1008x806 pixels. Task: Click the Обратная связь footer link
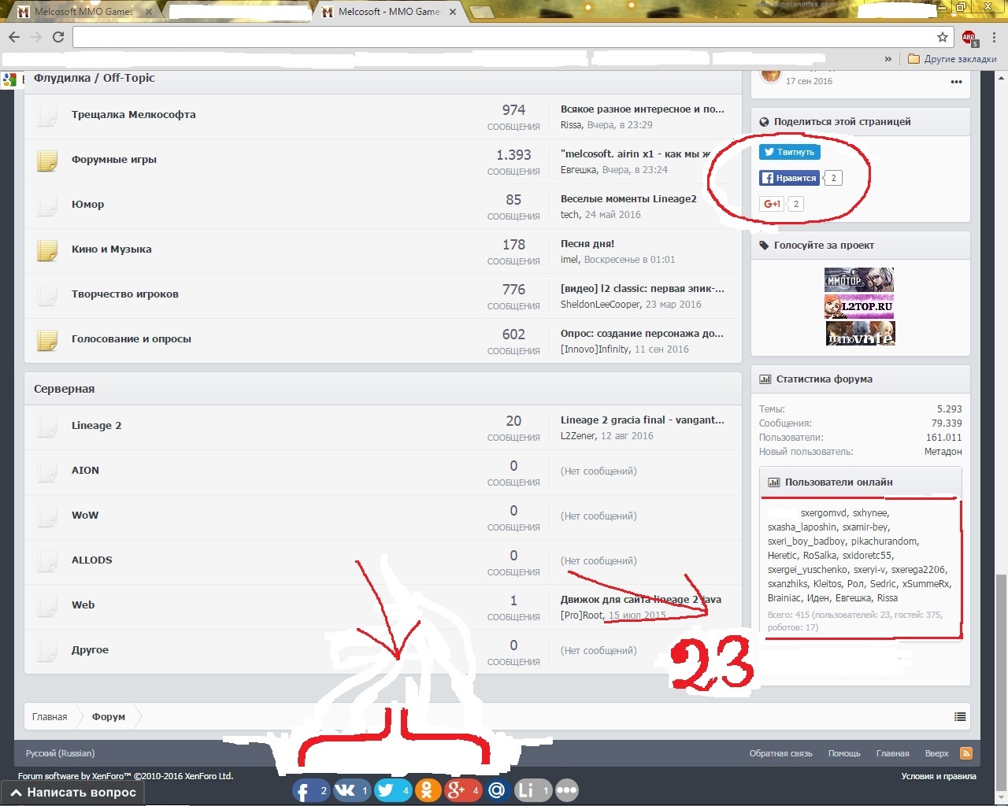(x=780, y=753)
